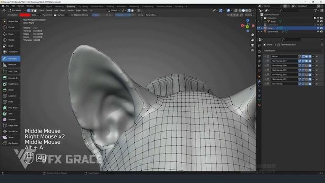The image size is (325, 183).
Task: Select the Scale tool
Action: (x=11, y=46)
